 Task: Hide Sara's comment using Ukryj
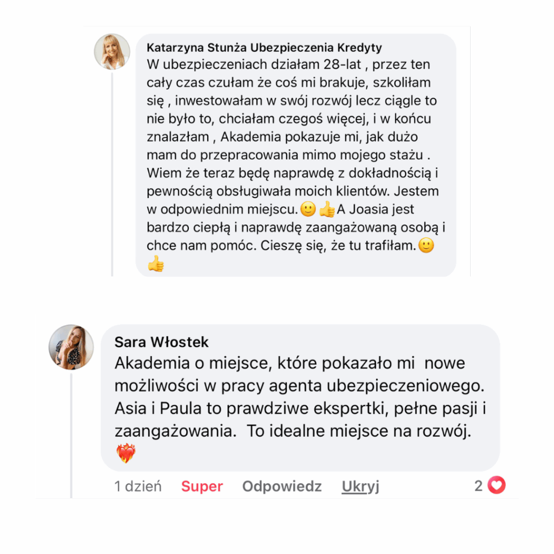click(x=360, y=486)
